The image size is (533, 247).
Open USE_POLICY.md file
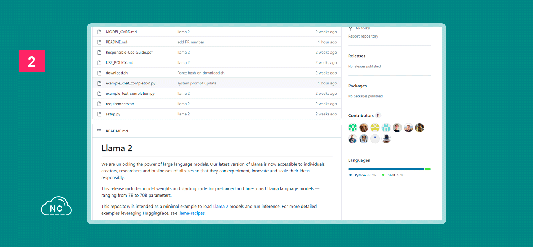119,62
